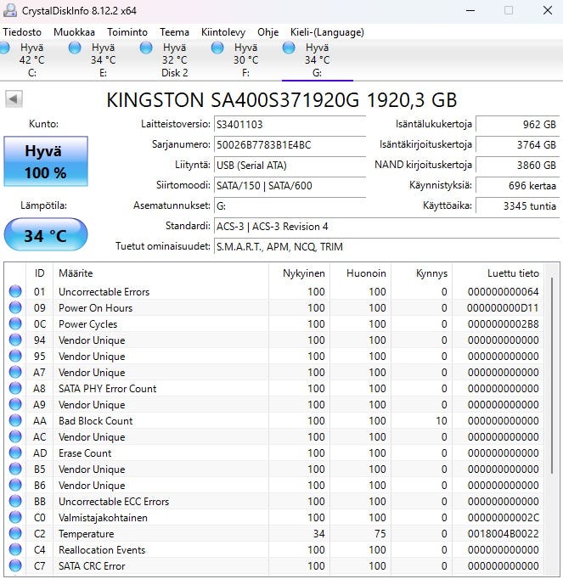
Task: Click the Käyttöaika value 3345 tuntia
Action: coord(517,205)
